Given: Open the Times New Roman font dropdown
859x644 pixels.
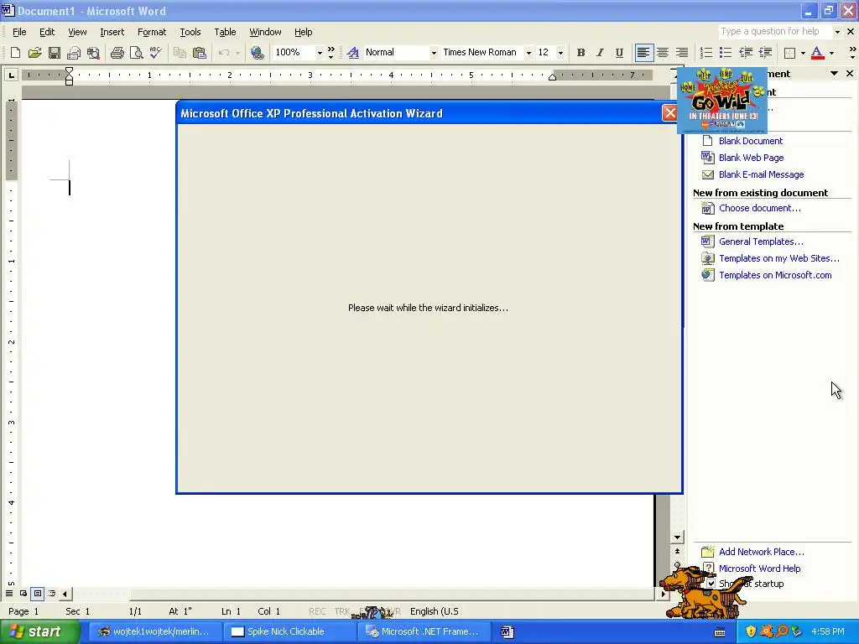Looking at the screenshot, I should coord(528,53).
